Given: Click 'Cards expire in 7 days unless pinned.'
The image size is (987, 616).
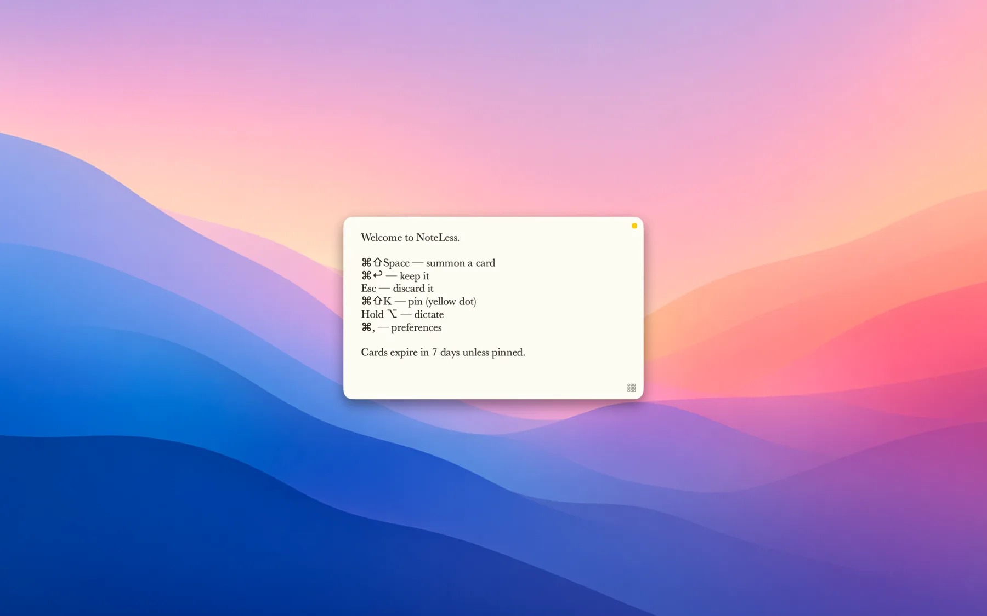Looking at the screenshot, I should tap(443, 352).
